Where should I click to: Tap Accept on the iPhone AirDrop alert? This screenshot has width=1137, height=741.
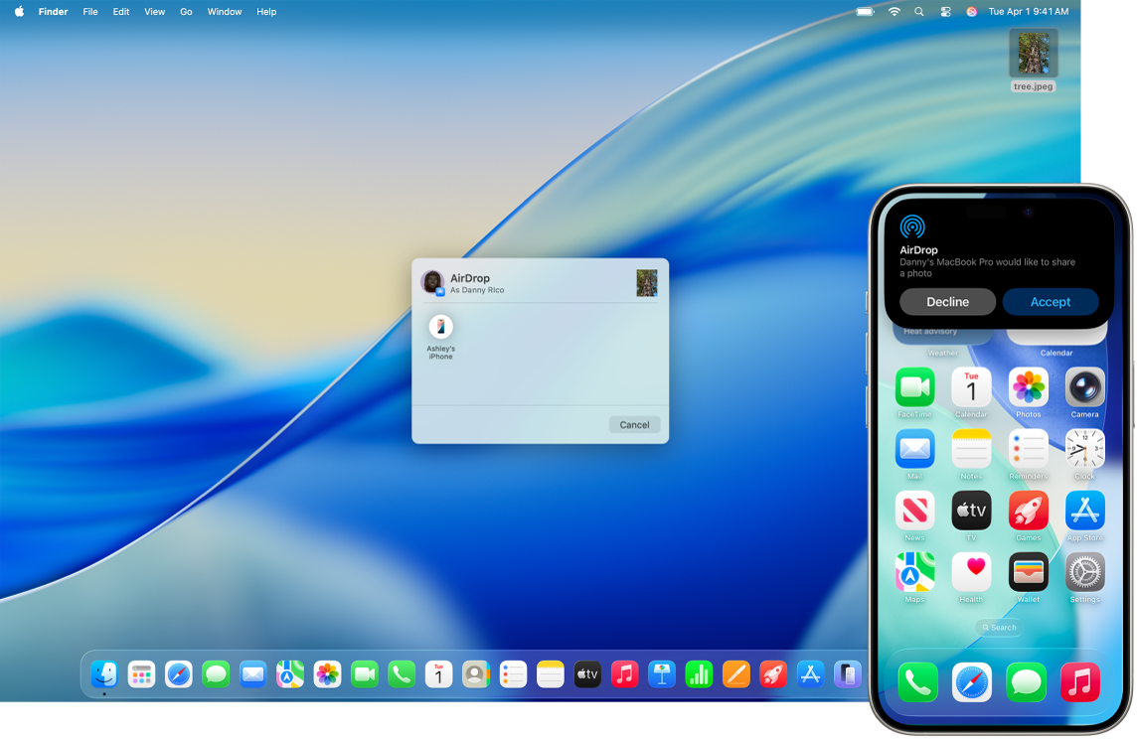tap(1051, 301)
